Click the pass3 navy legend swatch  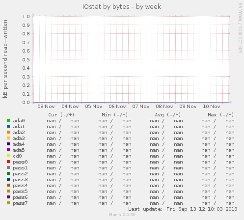click(x=8, y=179)
